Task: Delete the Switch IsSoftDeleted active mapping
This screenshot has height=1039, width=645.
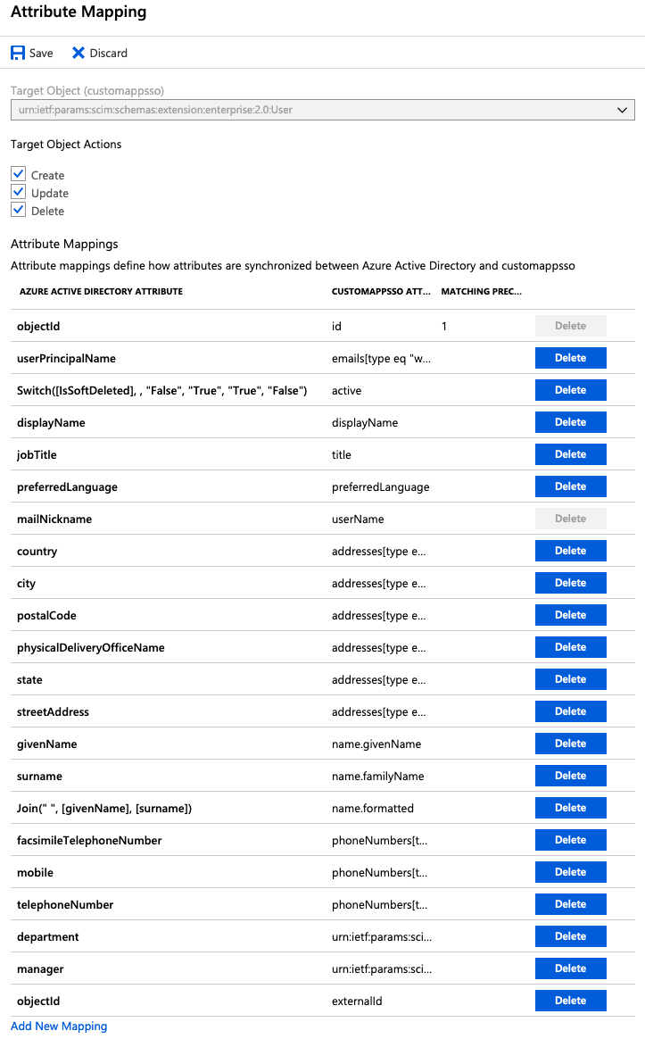Action: tap(570, 390)
